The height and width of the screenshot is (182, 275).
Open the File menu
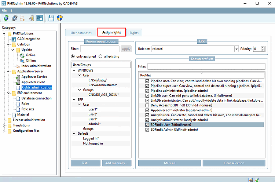tap(4, 11)
